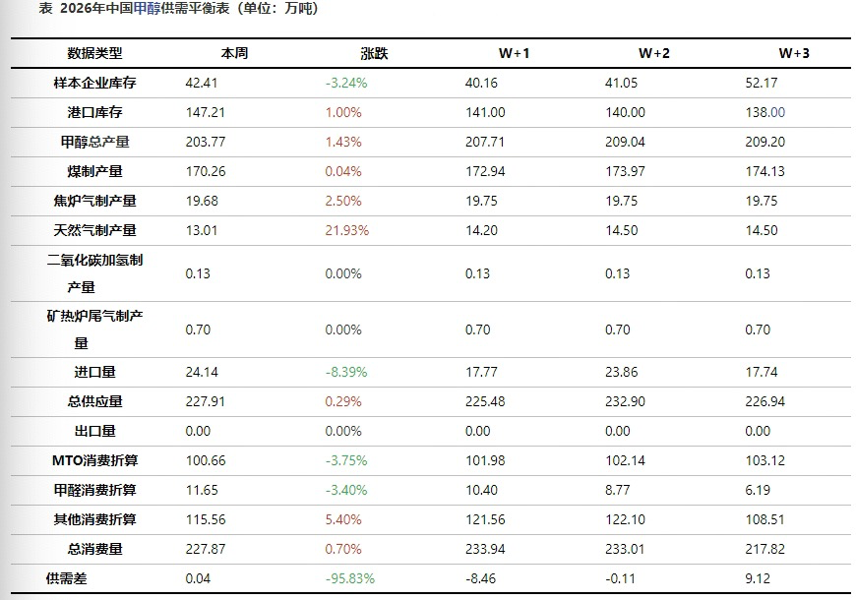The width and height of the screenshot is (856, 600).
Task: Click the 天然气制产量 21.93% change value
Action: click(x=346, y=230)
